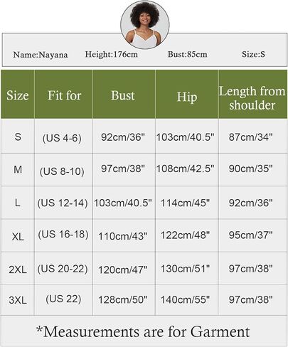
Task: Click the S size row label
Action: tap(18, 137)
